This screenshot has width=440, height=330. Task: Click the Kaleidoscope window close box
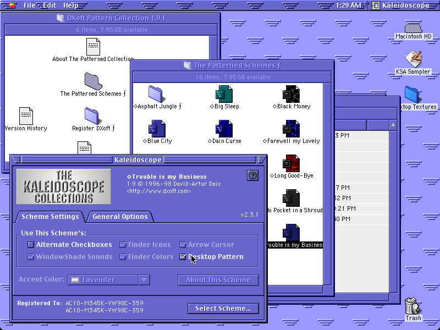(x=16, y=159)
